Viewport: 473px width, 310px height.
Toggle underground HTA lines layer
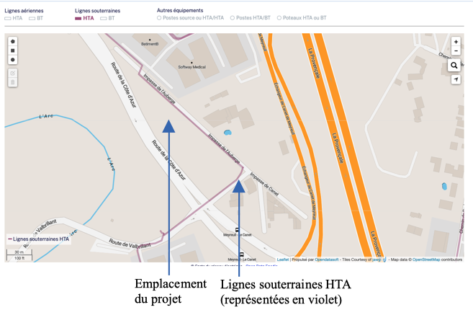point(84,18)
